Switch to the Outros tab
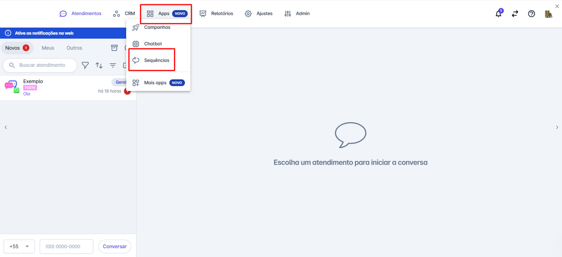The image size is (562, 257). point(74,48)
